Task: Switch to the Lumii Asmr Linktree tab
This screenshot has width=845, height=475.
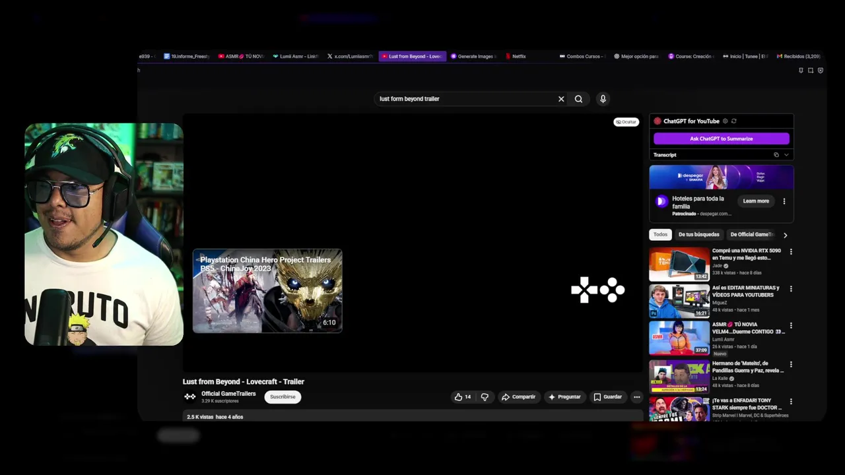Action: (296, 57)
